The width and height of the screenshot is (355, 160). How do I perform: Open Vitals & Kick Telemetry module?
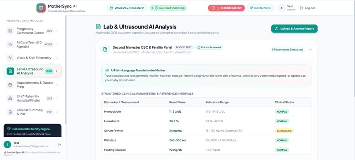pyautogui.click(x=33, y=58)
